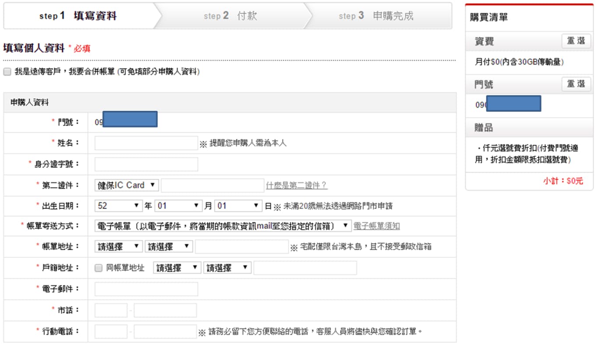The height and width of the screenshot is (347, 601).
Task: Select the step 3 申購完成 tab
Action: pos(376,16)
